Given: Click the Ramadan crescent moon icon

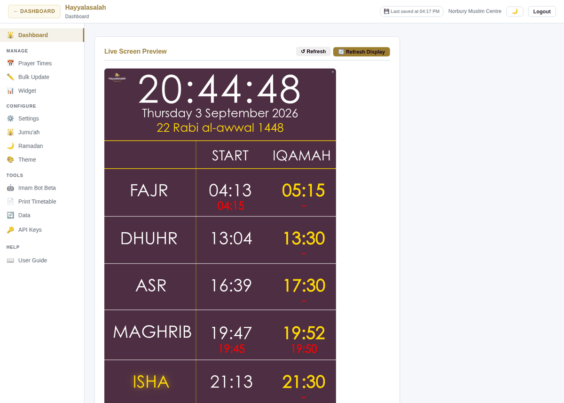Looking at the screenshot, I should pyautogui.click(x=10, y=146).
